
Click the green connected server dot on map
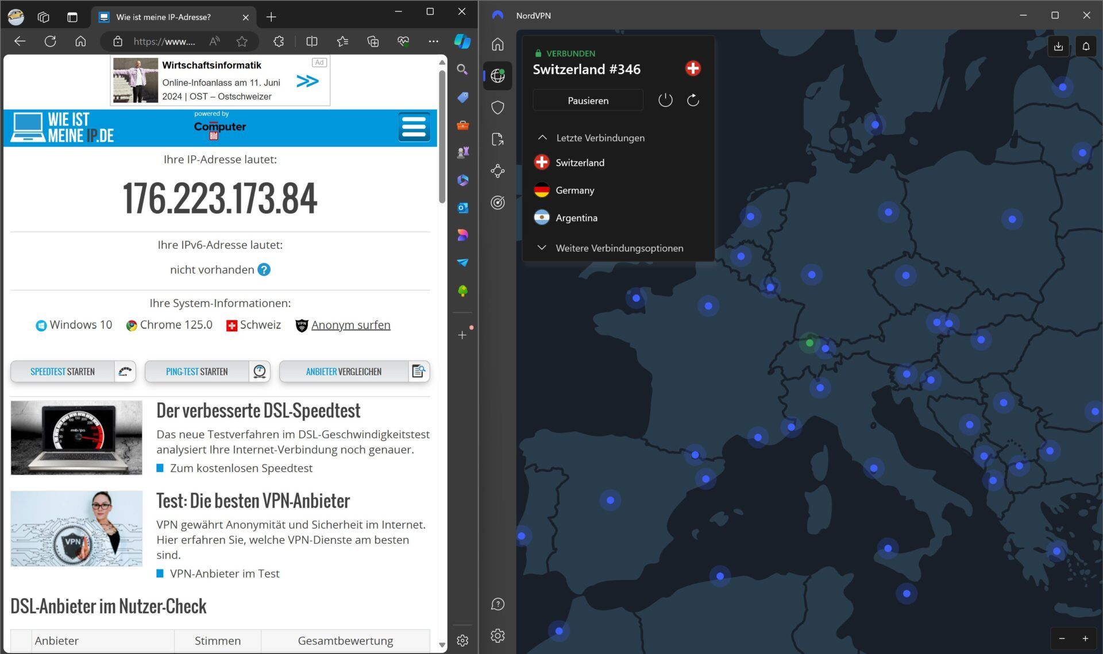[809, 343]
